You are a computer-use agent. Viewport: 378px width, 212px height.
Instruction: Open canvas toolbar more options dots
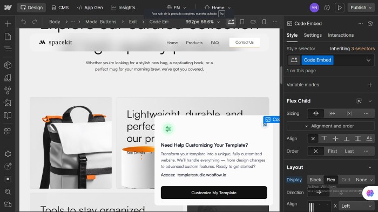(275, 22)
